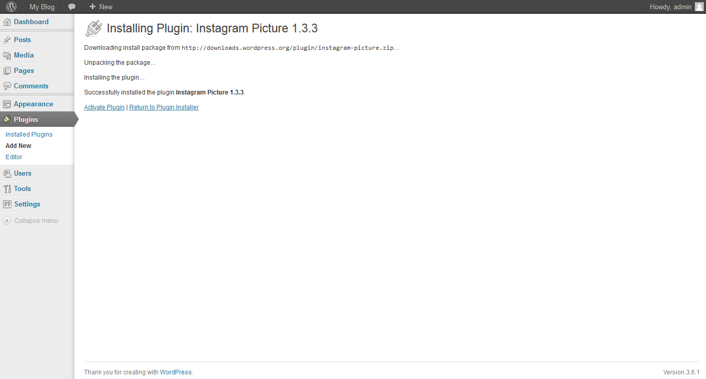
Task: Click the Settings icon in sidebar
Action: coord(7,204)
